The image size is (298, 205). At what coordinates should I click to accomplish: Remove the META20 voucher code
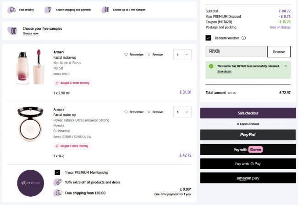278,52
